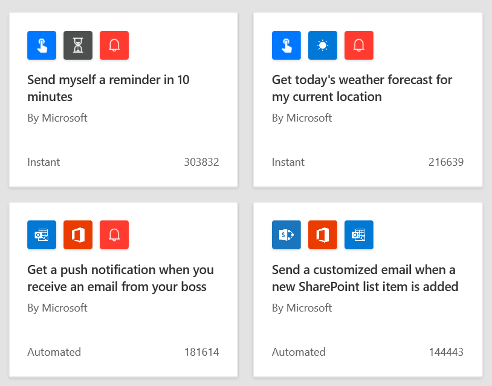This screenshot has height=386, width=492.
Task: Click the Instant label on reminder card
Action: pyautogui.click(x=44, y=162)
